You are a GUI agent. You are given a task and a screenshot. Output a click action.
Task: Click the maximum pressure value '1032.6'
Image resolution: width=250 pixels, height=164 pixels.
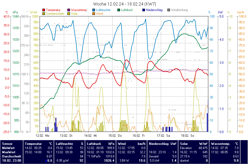coord(110,152)
